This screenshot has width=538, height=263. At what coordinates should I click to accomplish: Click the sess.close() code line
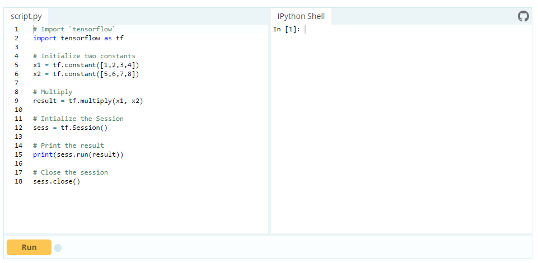56,181
